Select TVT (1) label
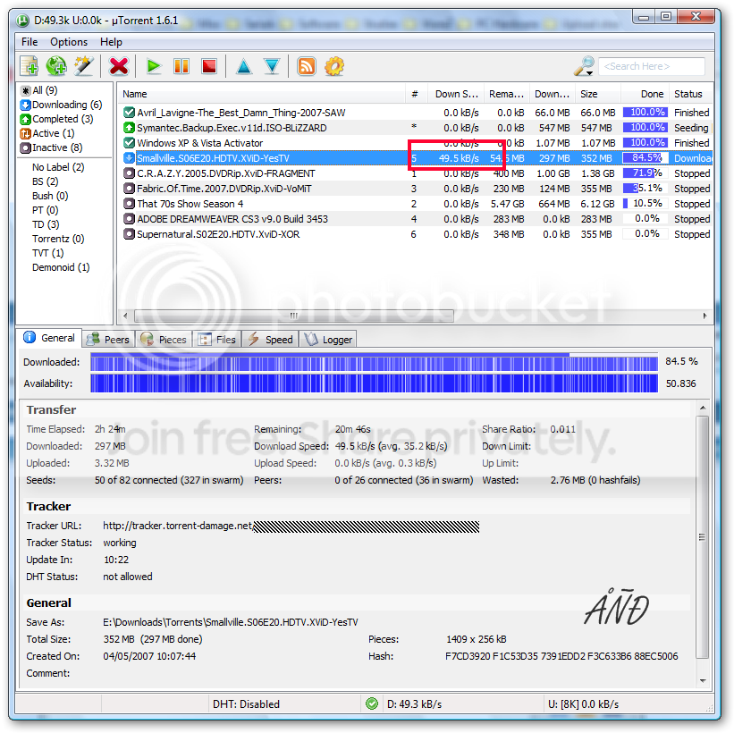 (47, 253)
